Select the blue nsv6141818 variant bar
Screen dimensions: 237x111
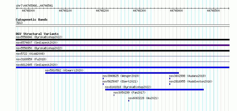coord(154,90)
